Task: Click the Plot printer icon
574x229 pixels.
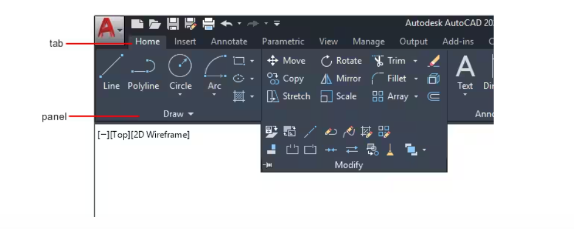Action: point(209,24)
